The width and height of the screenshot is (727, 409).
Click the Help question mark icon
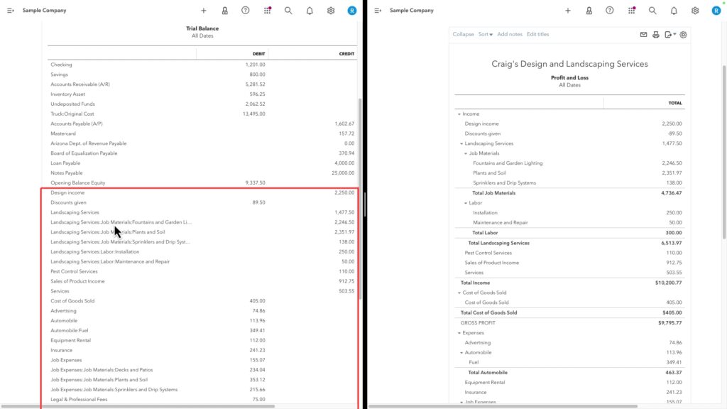[246, 10]
